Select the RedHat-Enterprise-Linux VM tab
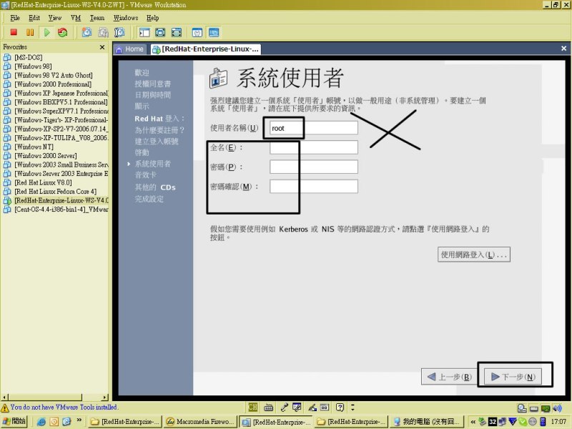 (206, 49)
